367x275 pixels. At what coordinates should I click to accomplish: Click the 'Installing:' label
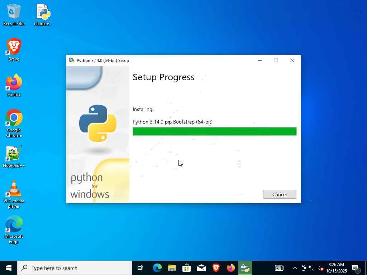coord(143,110)
